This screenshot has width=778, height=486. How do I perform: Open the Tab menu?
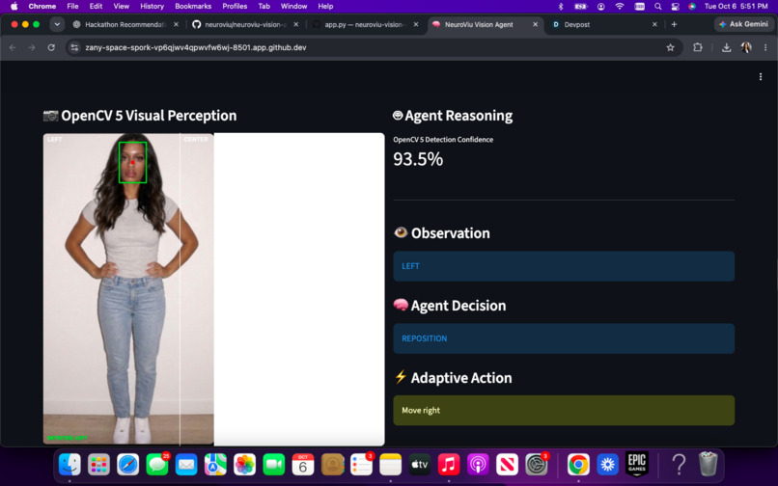[x=264, y=7]
